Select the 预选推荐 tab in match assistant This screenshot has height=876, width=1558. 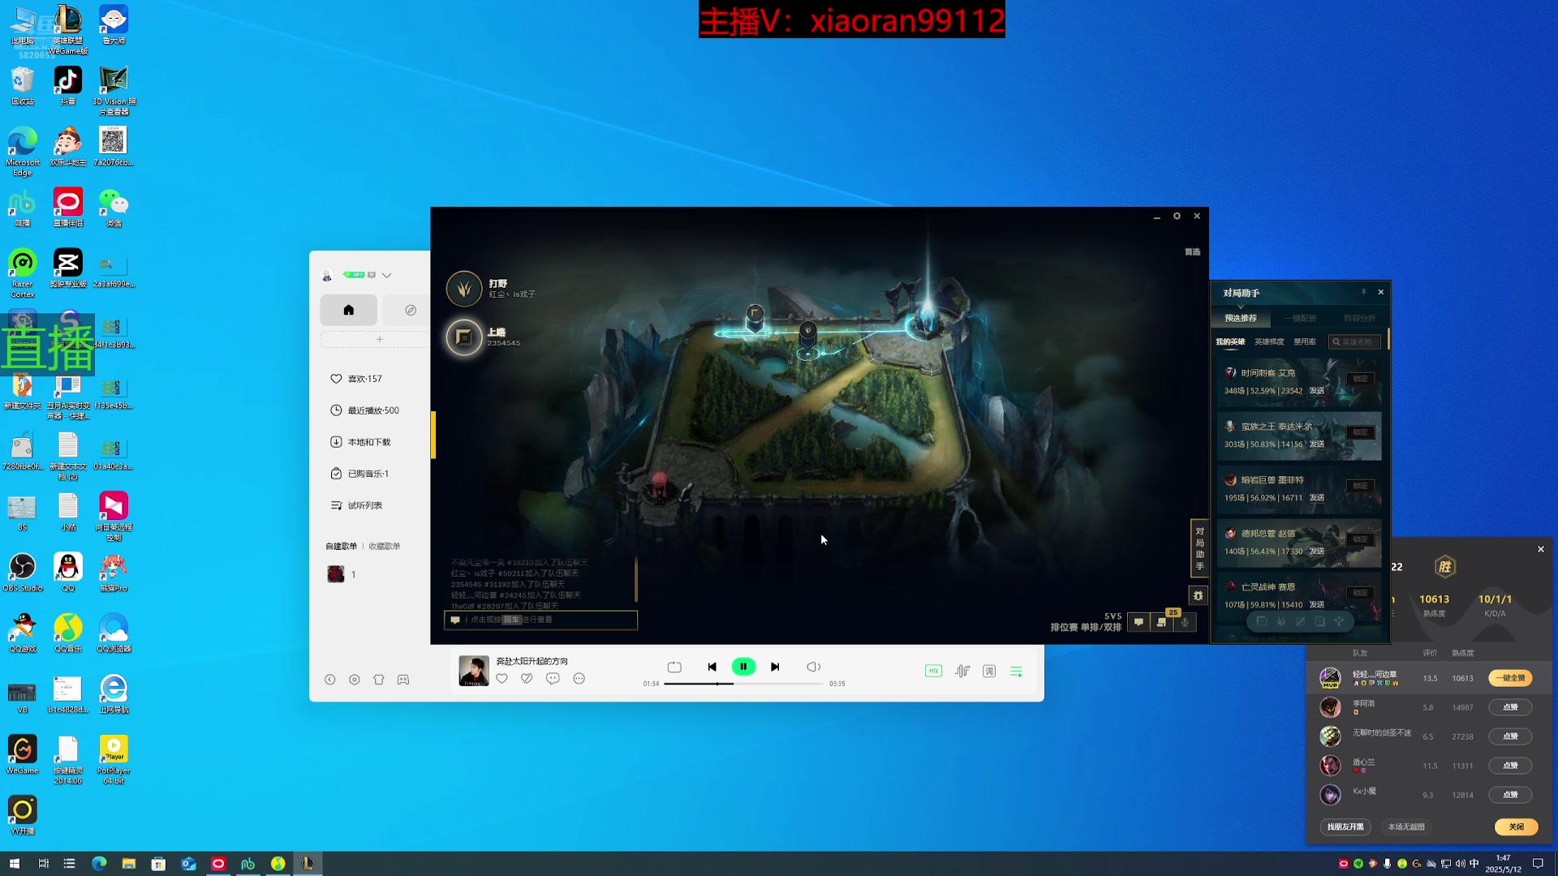click(1241, 318)
